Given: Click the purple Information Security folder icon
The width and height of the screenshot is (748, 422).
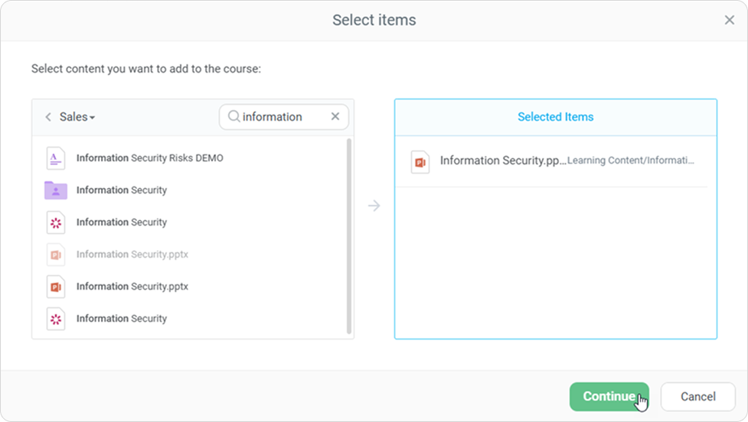Looking at the screenshot, I should tap(55, 190).
